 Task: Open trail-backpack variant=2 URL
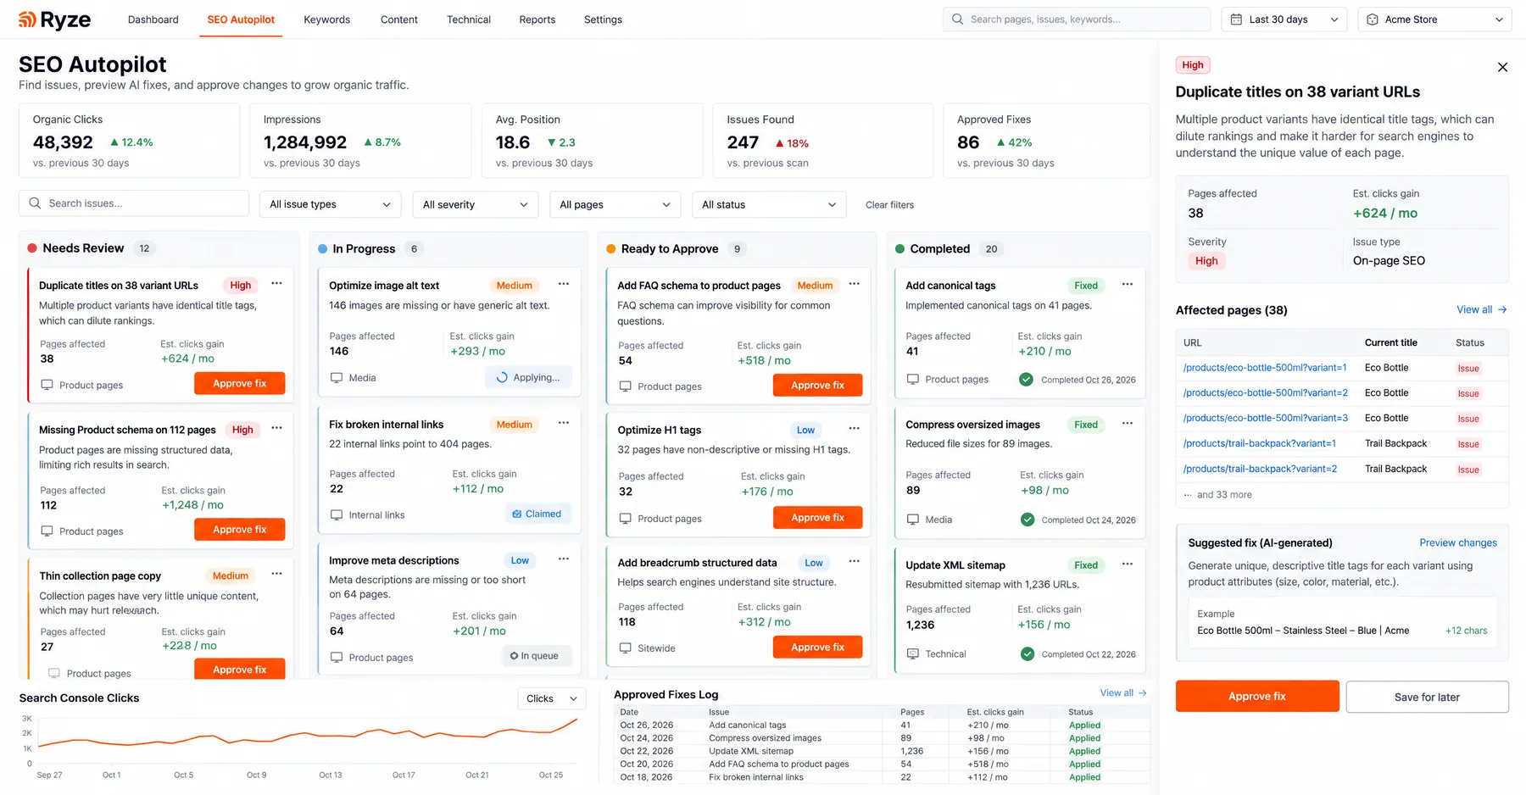[x=1260, y=469]
